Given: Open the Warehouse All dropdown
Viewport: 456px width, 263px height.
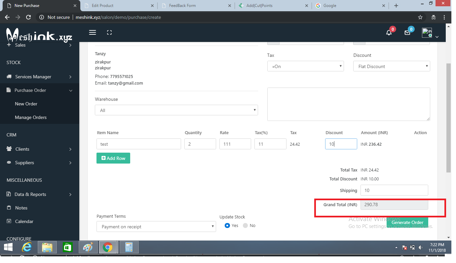Looking at the screenshot, I should pos(176,110).
